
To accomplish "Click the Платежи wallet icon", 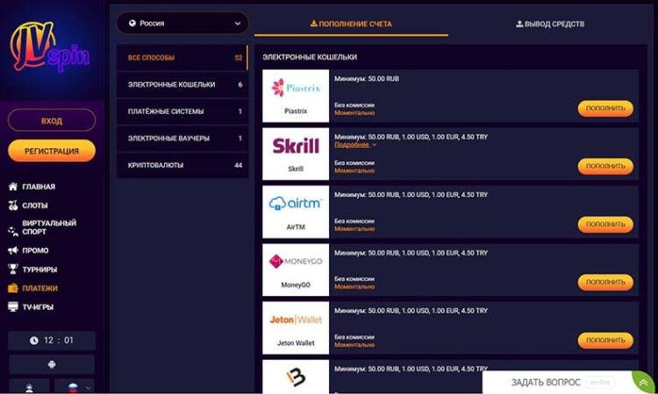I will pyautogui.click(x=13, y=288).
